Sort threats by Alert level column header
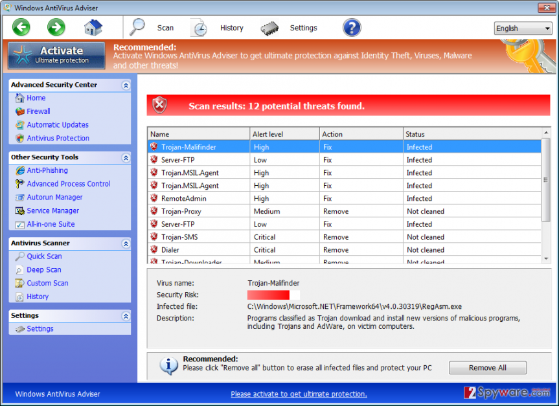This screenshot has width=559, height=406. [x=284, y=134]
